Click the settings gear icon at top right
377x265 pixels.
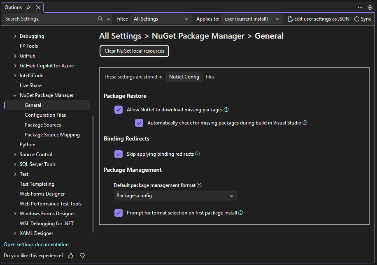pos(370,7)
